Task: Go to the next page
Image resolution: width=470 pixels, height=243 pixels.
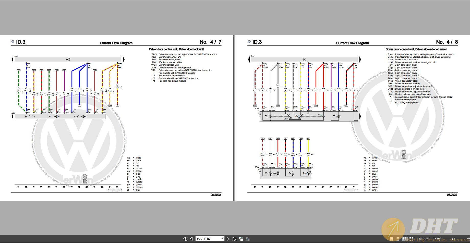Action: click(x=228, y=239)
